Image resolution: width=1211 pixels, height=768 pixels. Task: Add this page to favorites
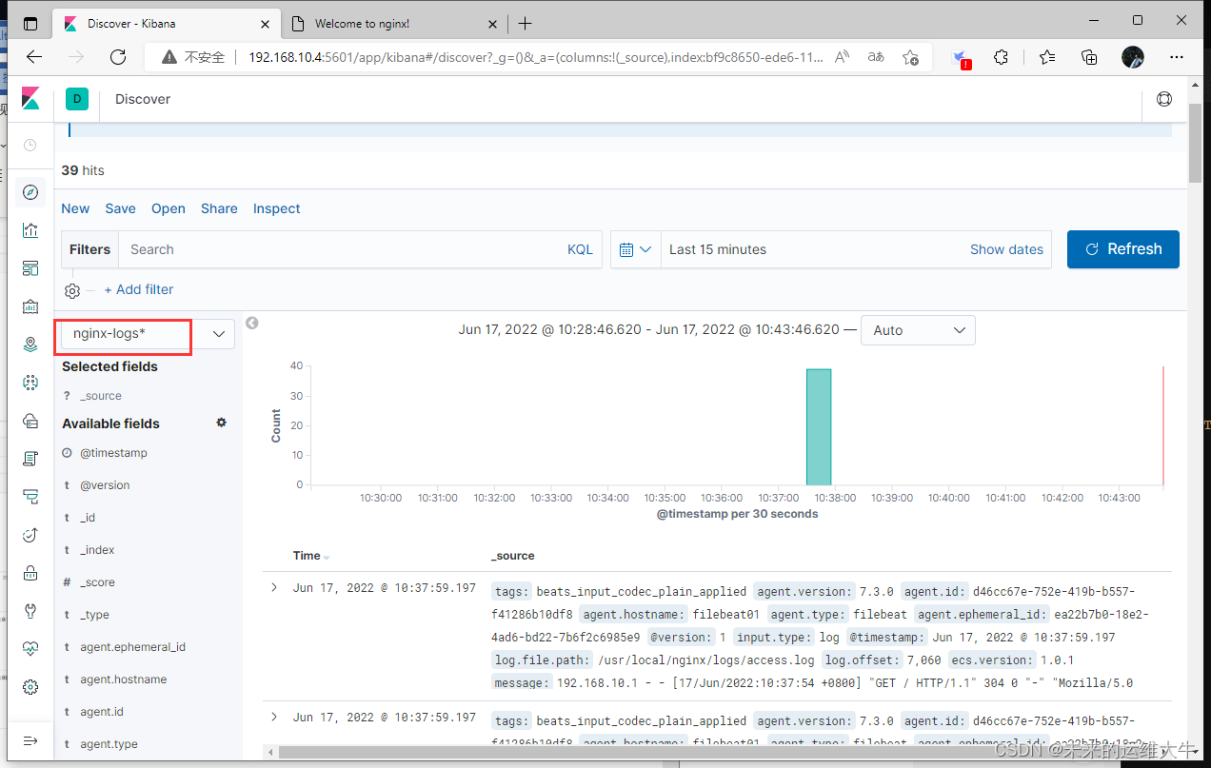click(x=910, y=57)
